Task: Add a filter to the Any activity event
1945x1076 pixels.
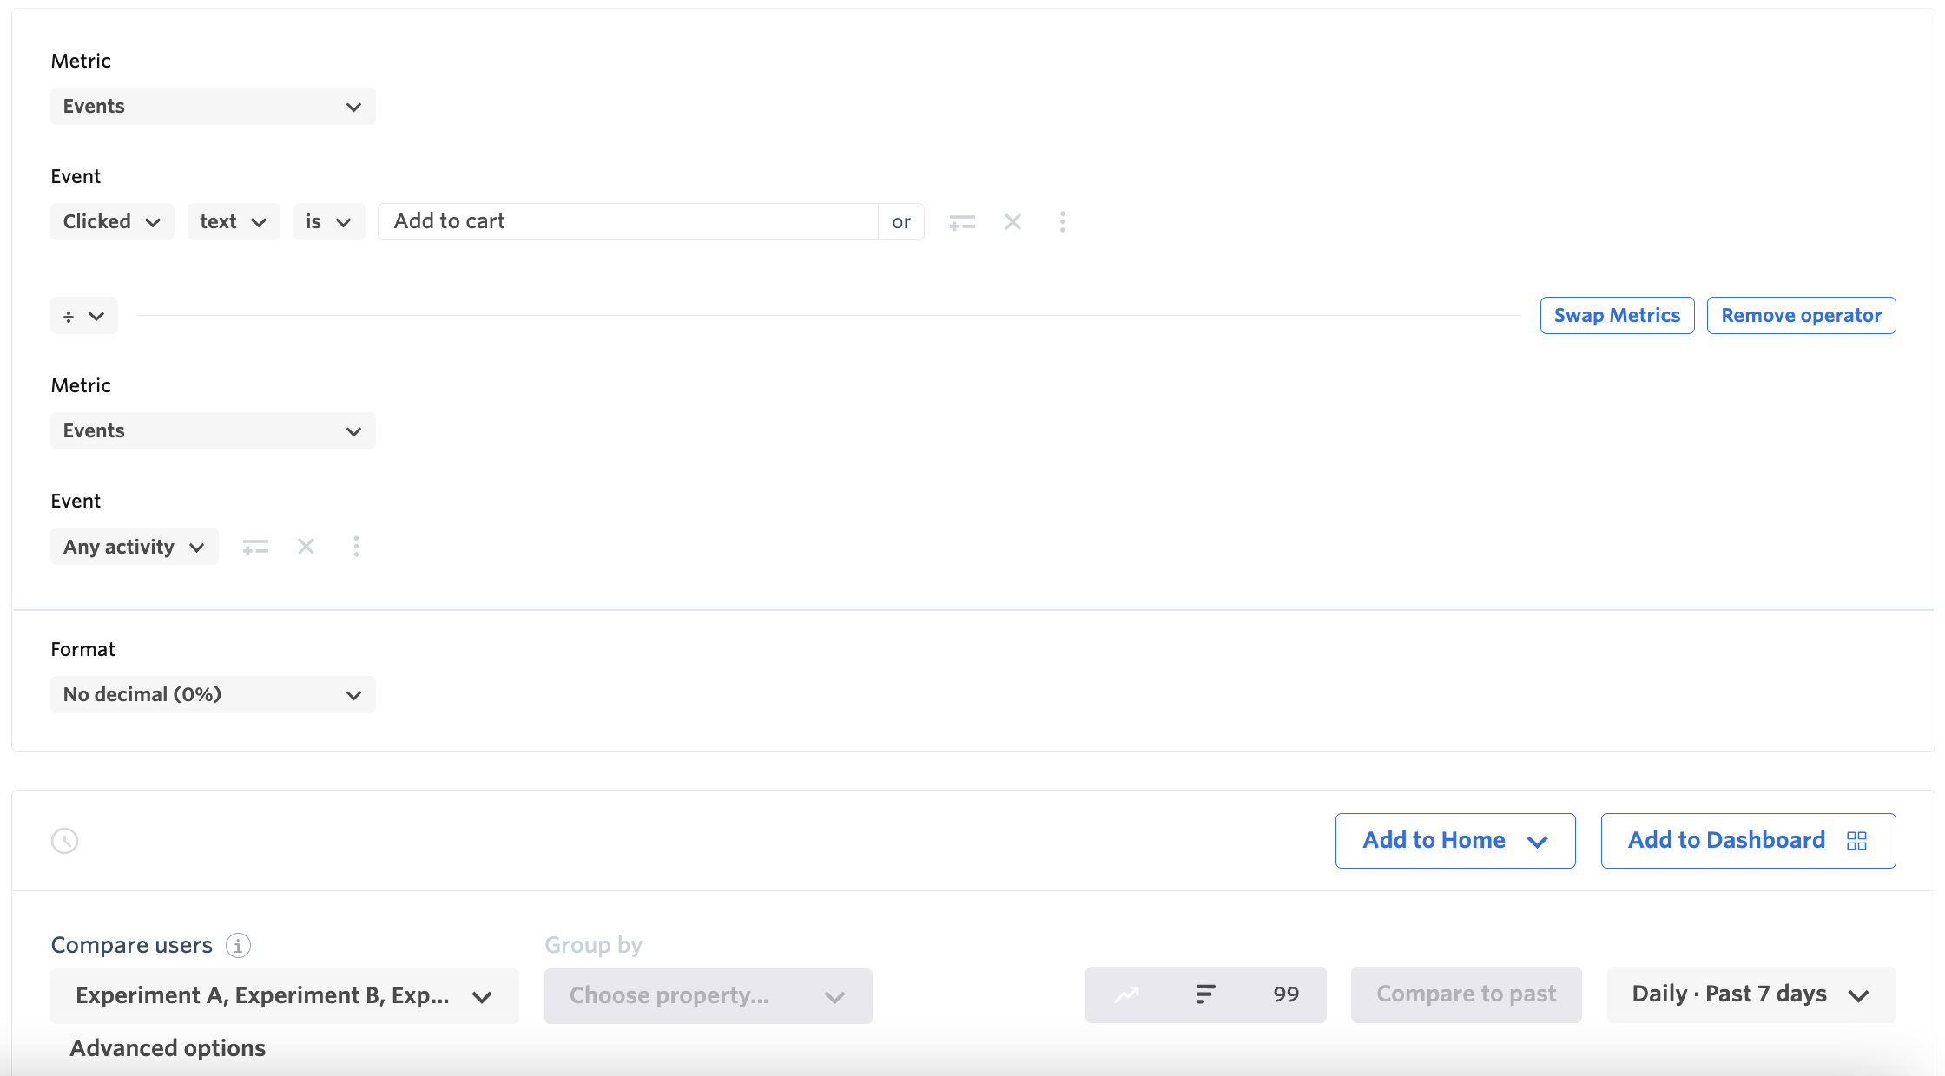Action: pyautogui.click(x=254, y=546)
